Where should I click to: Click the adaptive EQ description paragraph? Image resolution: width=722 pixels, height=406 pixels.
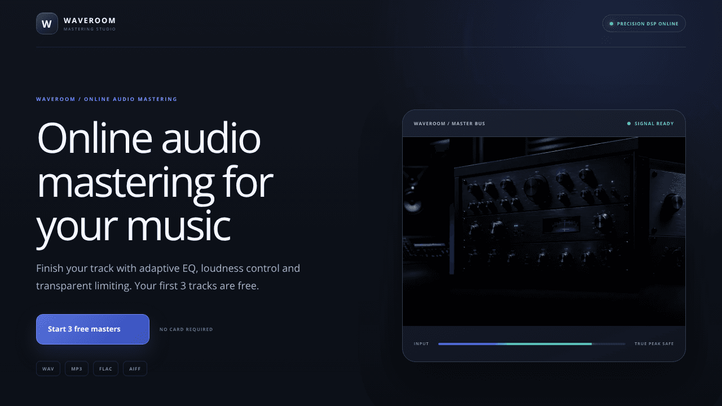coord(168,277)
